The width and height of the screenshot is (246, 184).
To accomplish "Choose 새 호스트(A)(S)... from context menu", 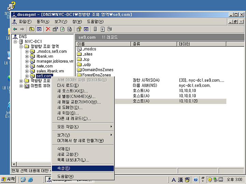I will [83, 91].
